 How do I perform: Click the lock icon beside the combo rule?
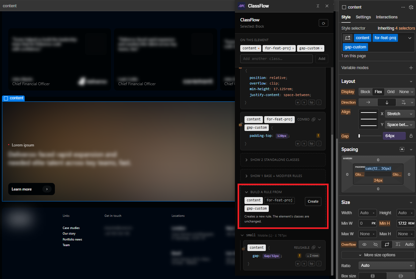[x=241, y=125]
